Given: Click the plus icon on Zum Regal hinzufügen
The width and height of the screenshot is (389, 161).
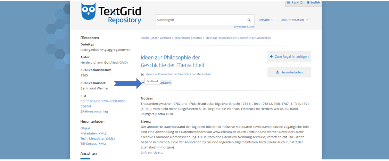Looking at the screenshot, I should [271, 56].
